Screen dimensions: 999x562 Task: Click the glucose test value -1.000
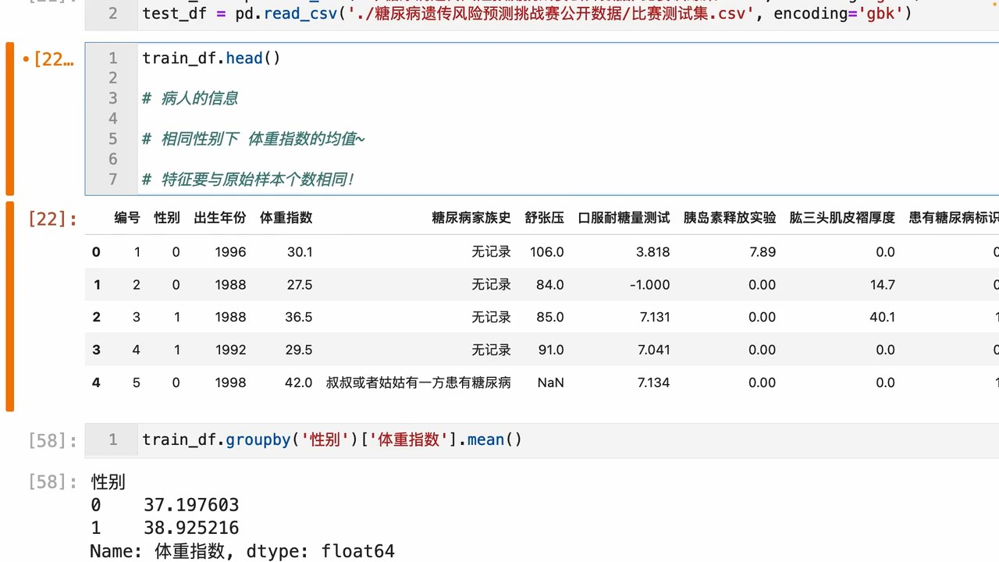click(650, 285)
